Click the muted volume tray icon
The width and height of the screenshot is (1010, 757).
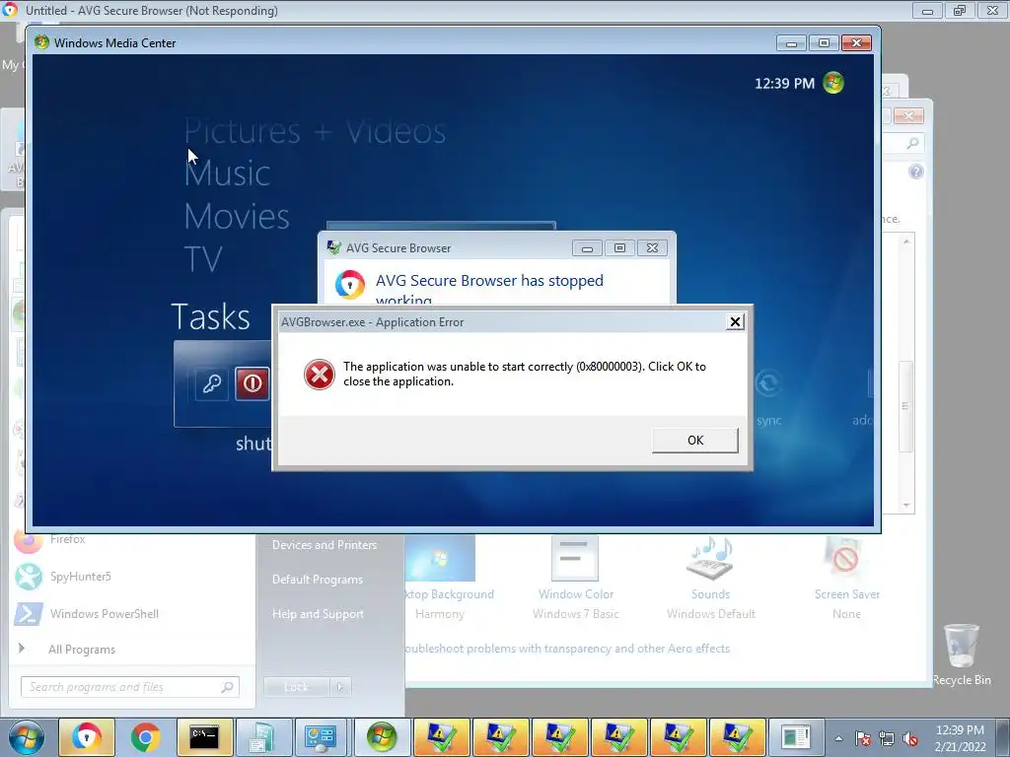coord(910,738)
